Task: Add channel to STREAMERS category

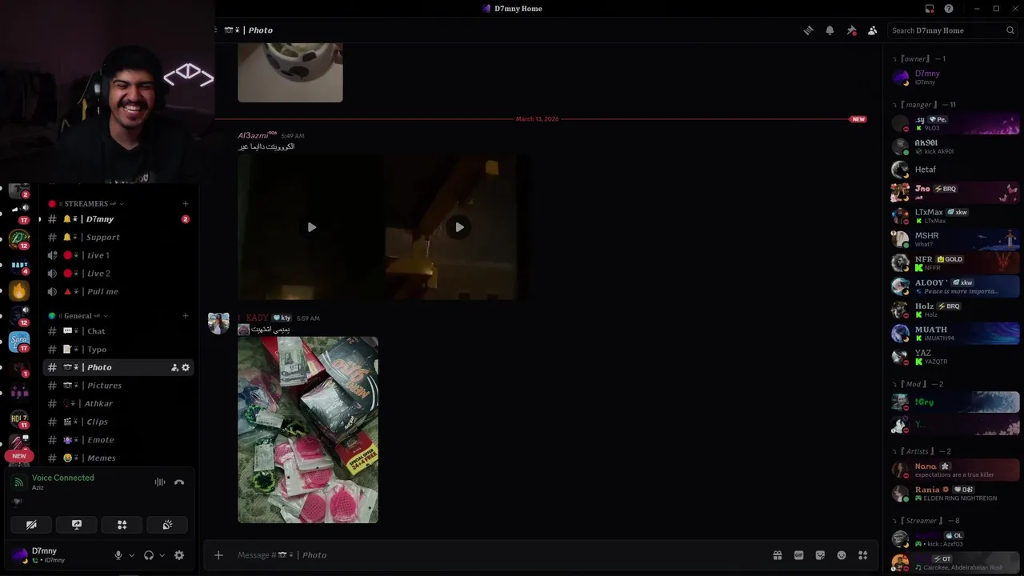Action: pos(186,204)
